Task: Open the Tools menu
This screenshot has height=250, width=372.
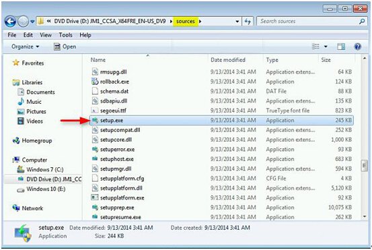Action: pyautogui.click(x=65, y=35)
